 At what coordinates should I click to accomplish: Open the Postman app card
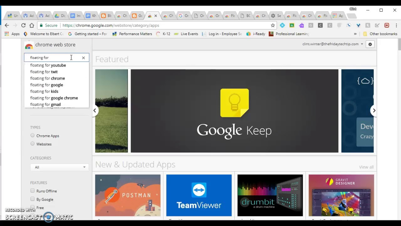tap(128, 195)
